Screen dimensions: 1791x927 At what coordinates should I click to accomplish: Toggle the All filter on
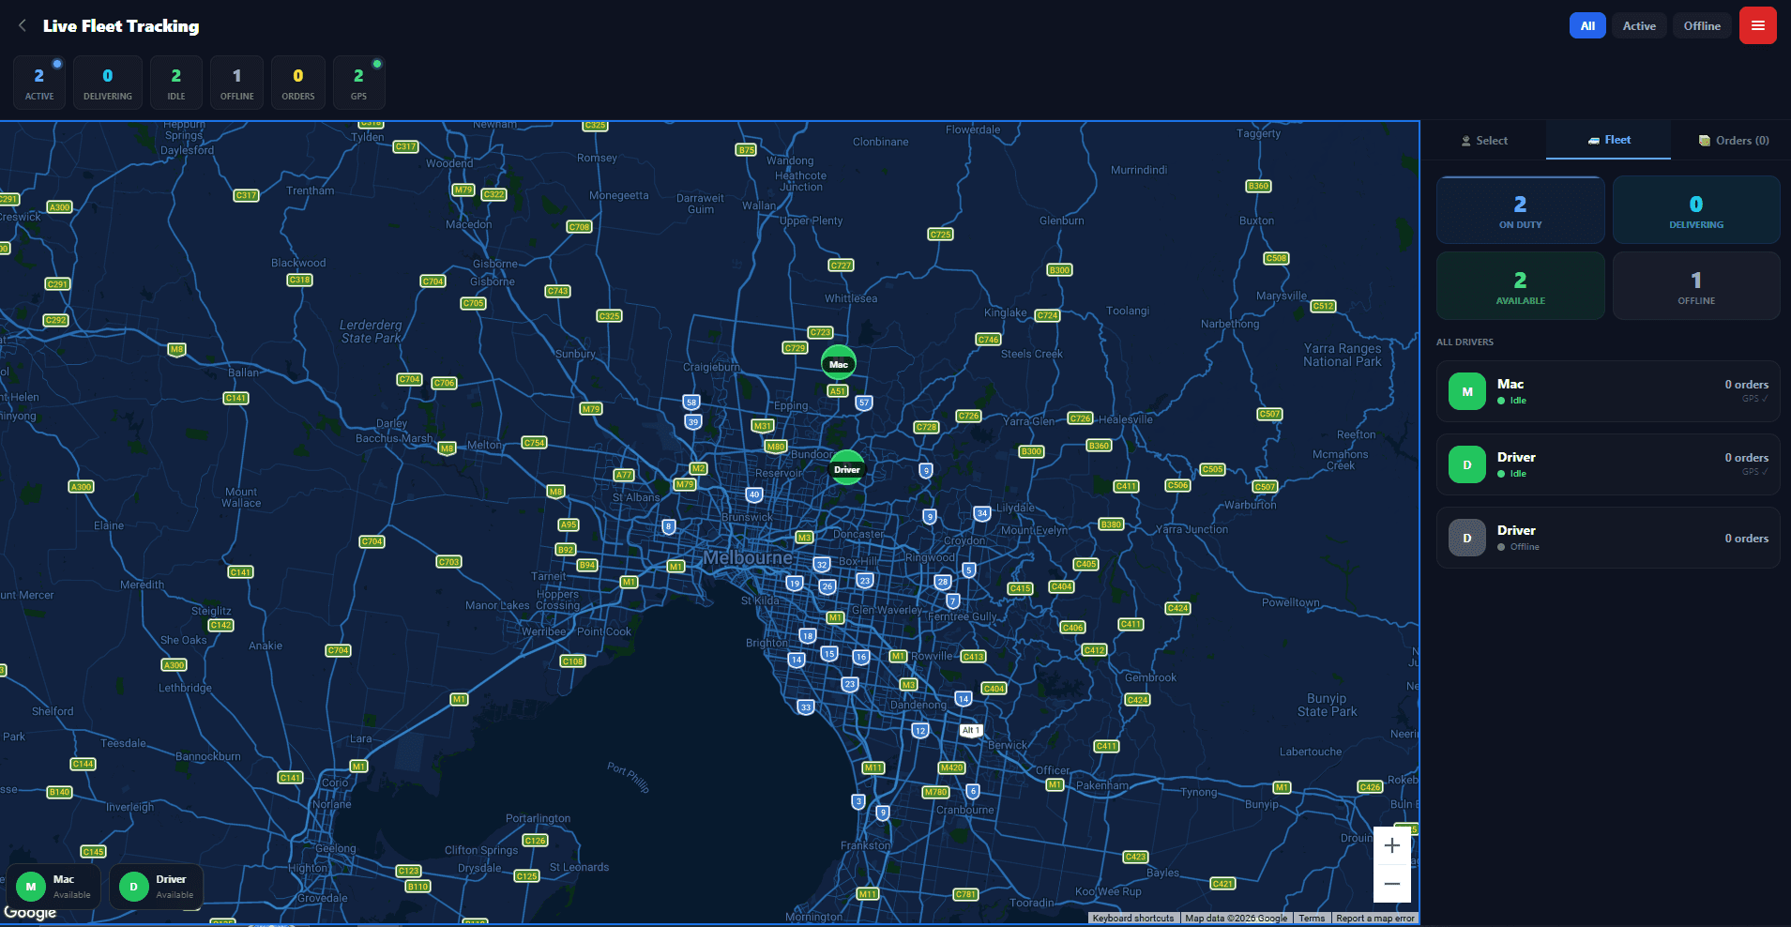(x=1586, y=25)
